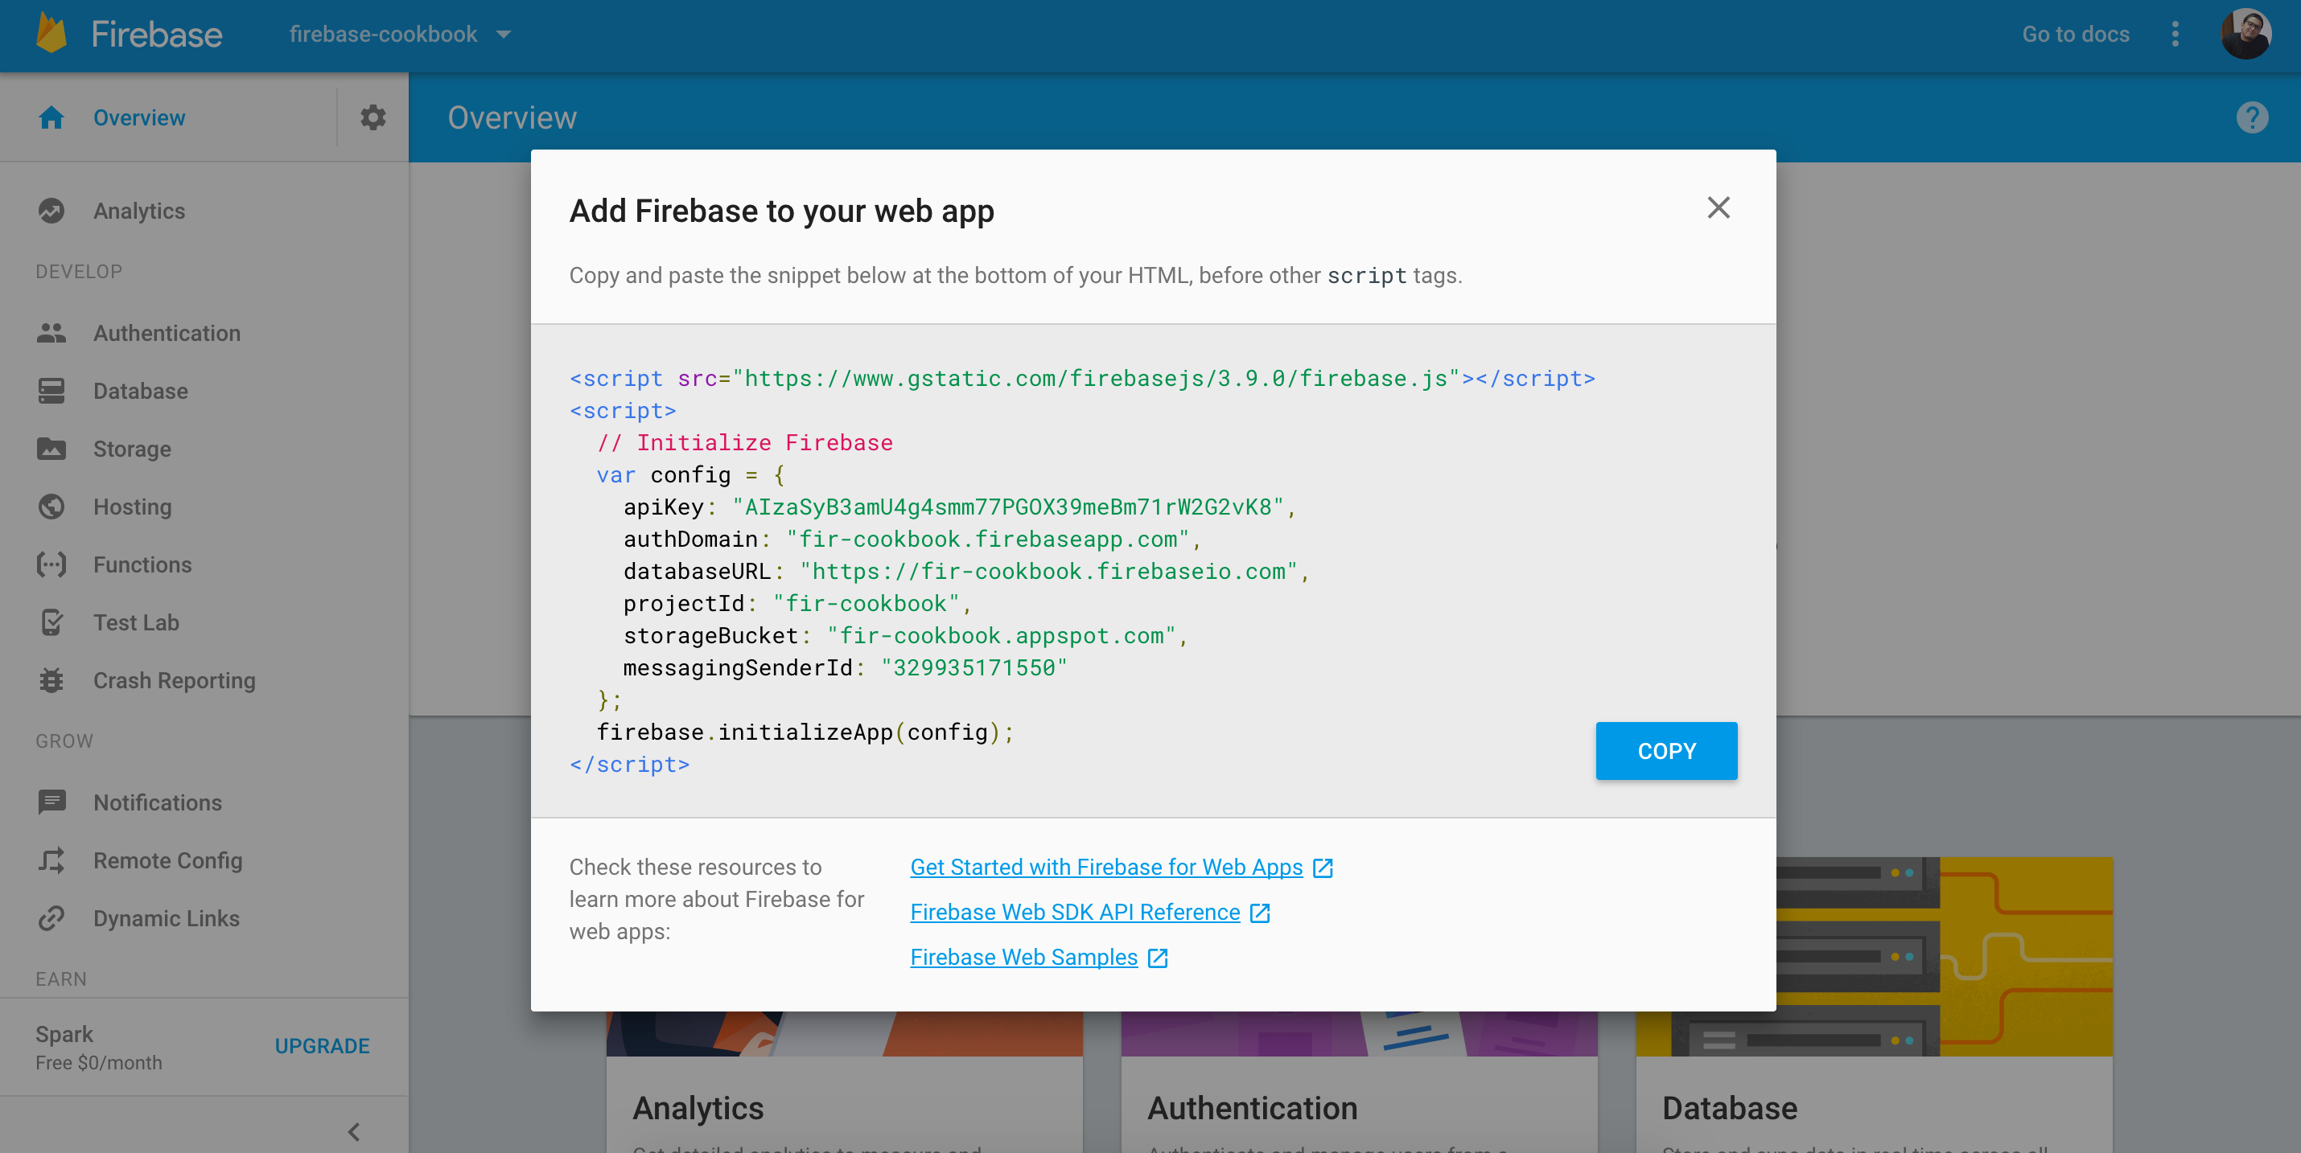This screenshot has height=1153, width=2301.
Task: Click the authDomain value in snippet
Action: 987,539
